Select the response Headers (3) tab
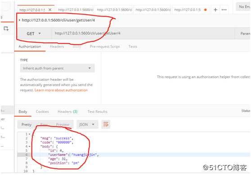 click(x=67, y=112)
